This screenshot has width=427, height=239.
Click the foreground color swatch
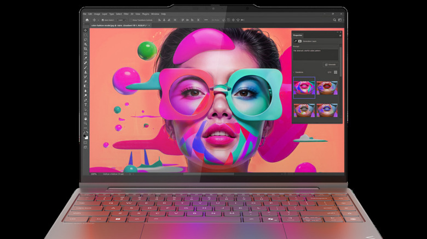point(84,136)
